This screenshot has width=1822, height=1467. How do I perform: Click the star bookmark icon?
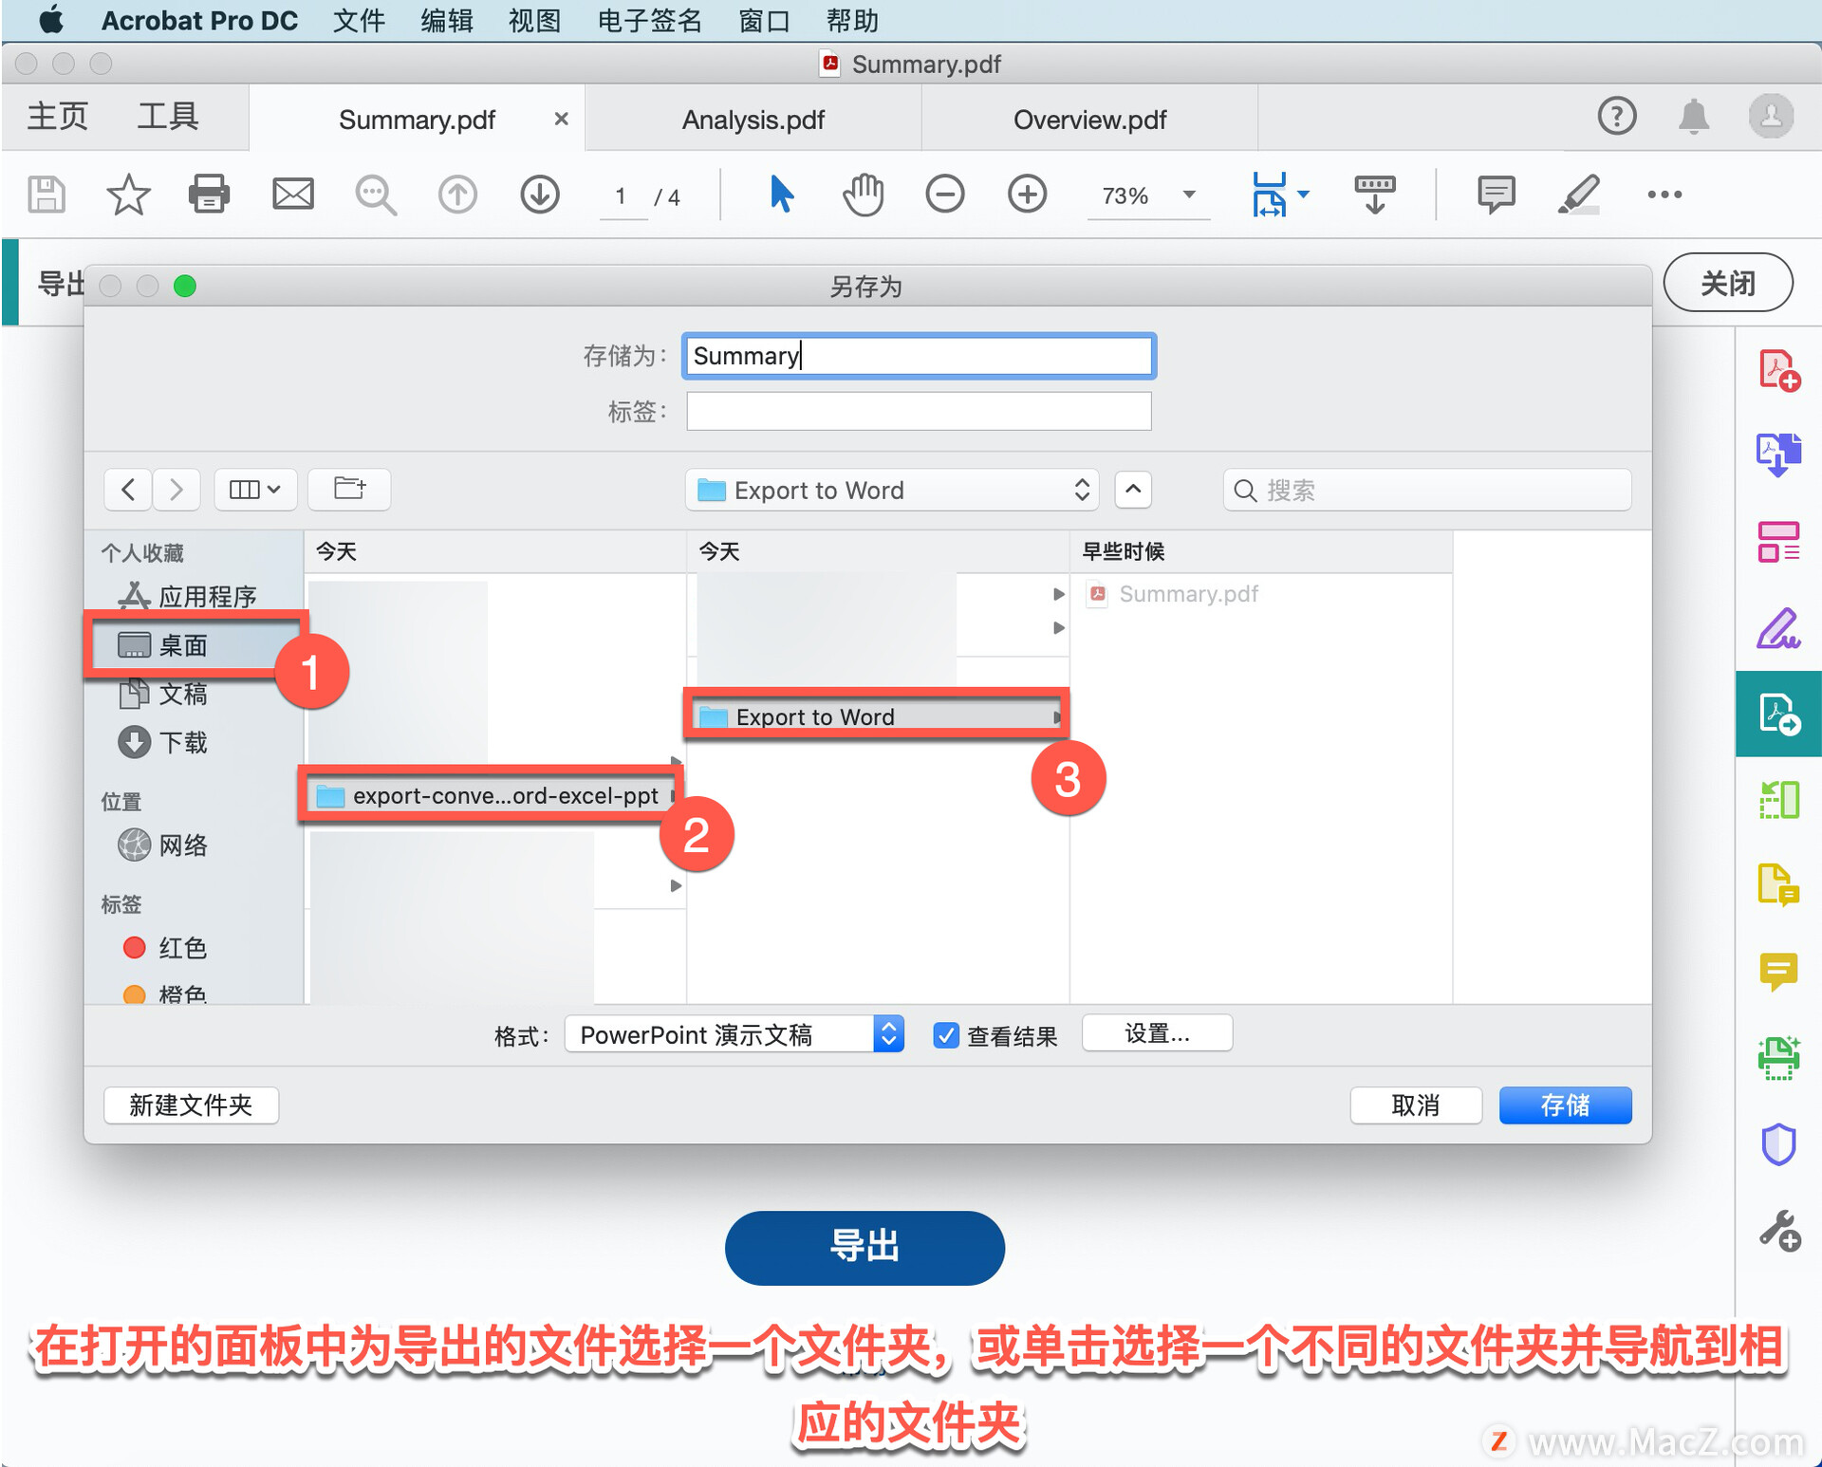click(x=128, y=195)
